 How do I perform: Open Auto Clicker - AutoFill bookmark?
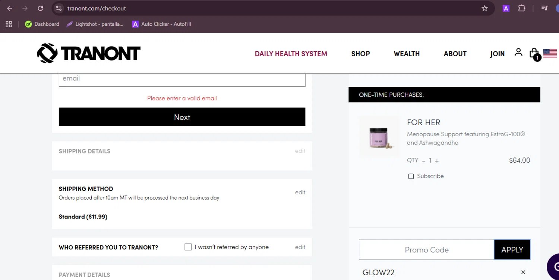click(x=162, y=24)
